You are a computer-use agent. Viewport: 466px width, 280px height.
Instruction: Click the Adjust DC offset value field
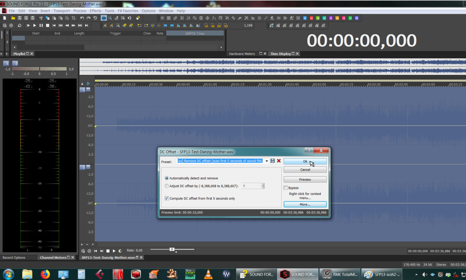251,186
